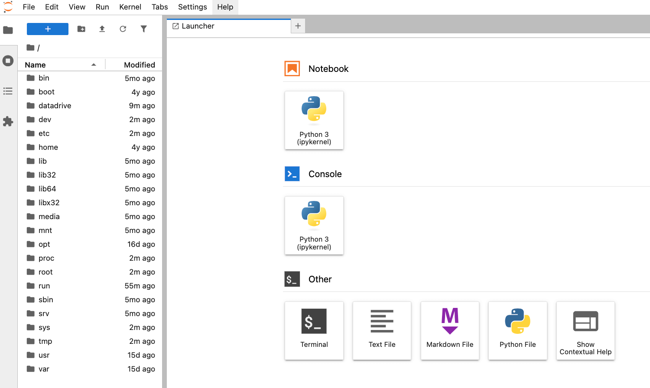Image resolution: width=650 pixels, height=388 pixels.
Task: Select the bin folder
Action: 90,78
